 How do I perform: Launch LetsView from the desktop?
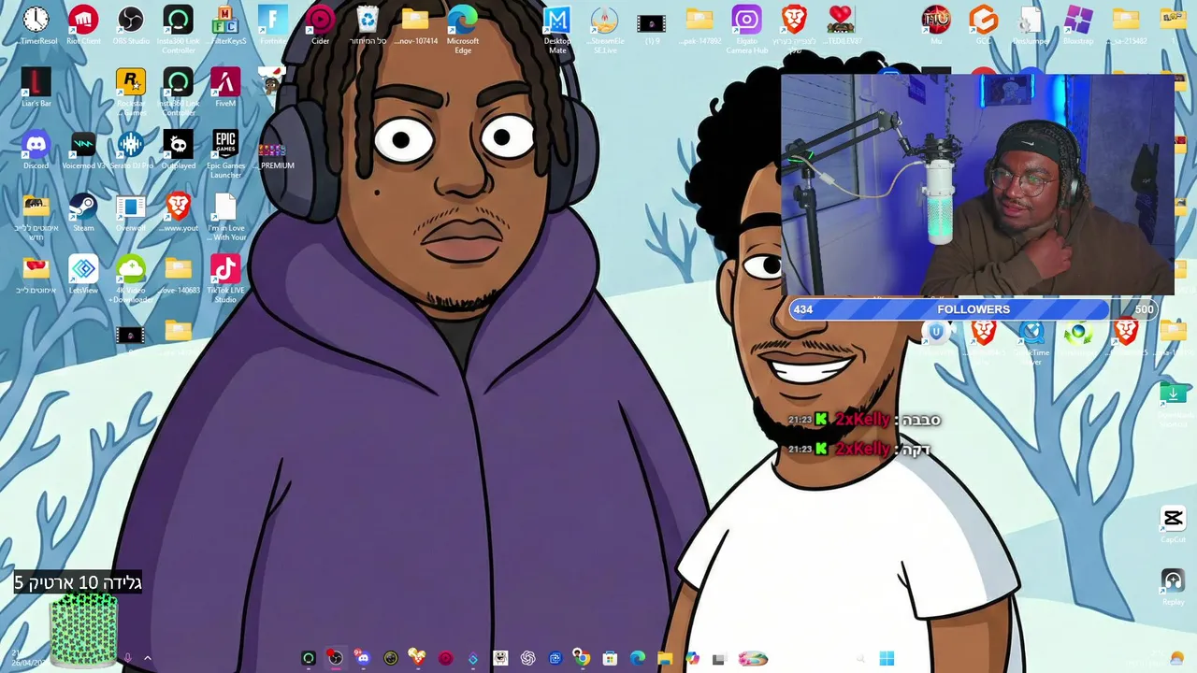[x=83, y=275]
